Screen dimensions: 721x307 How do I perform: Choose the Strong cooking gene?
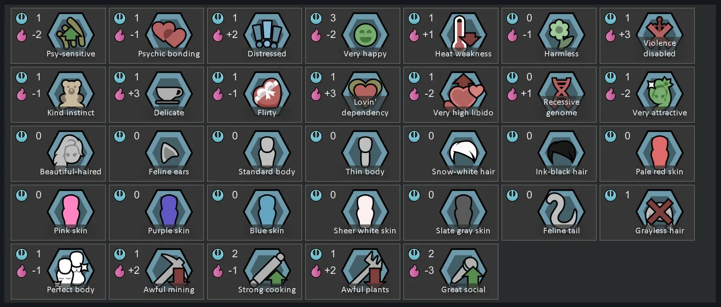(267, 270)
